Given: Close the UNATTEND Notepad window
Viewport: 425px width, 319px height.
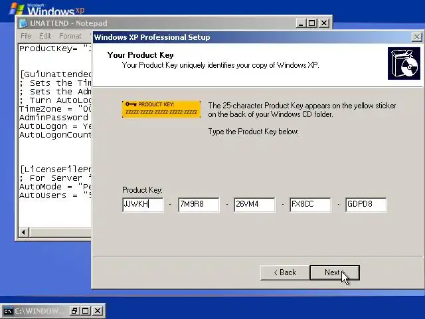Looking at the screenshot, I should [x=324, y=23].
